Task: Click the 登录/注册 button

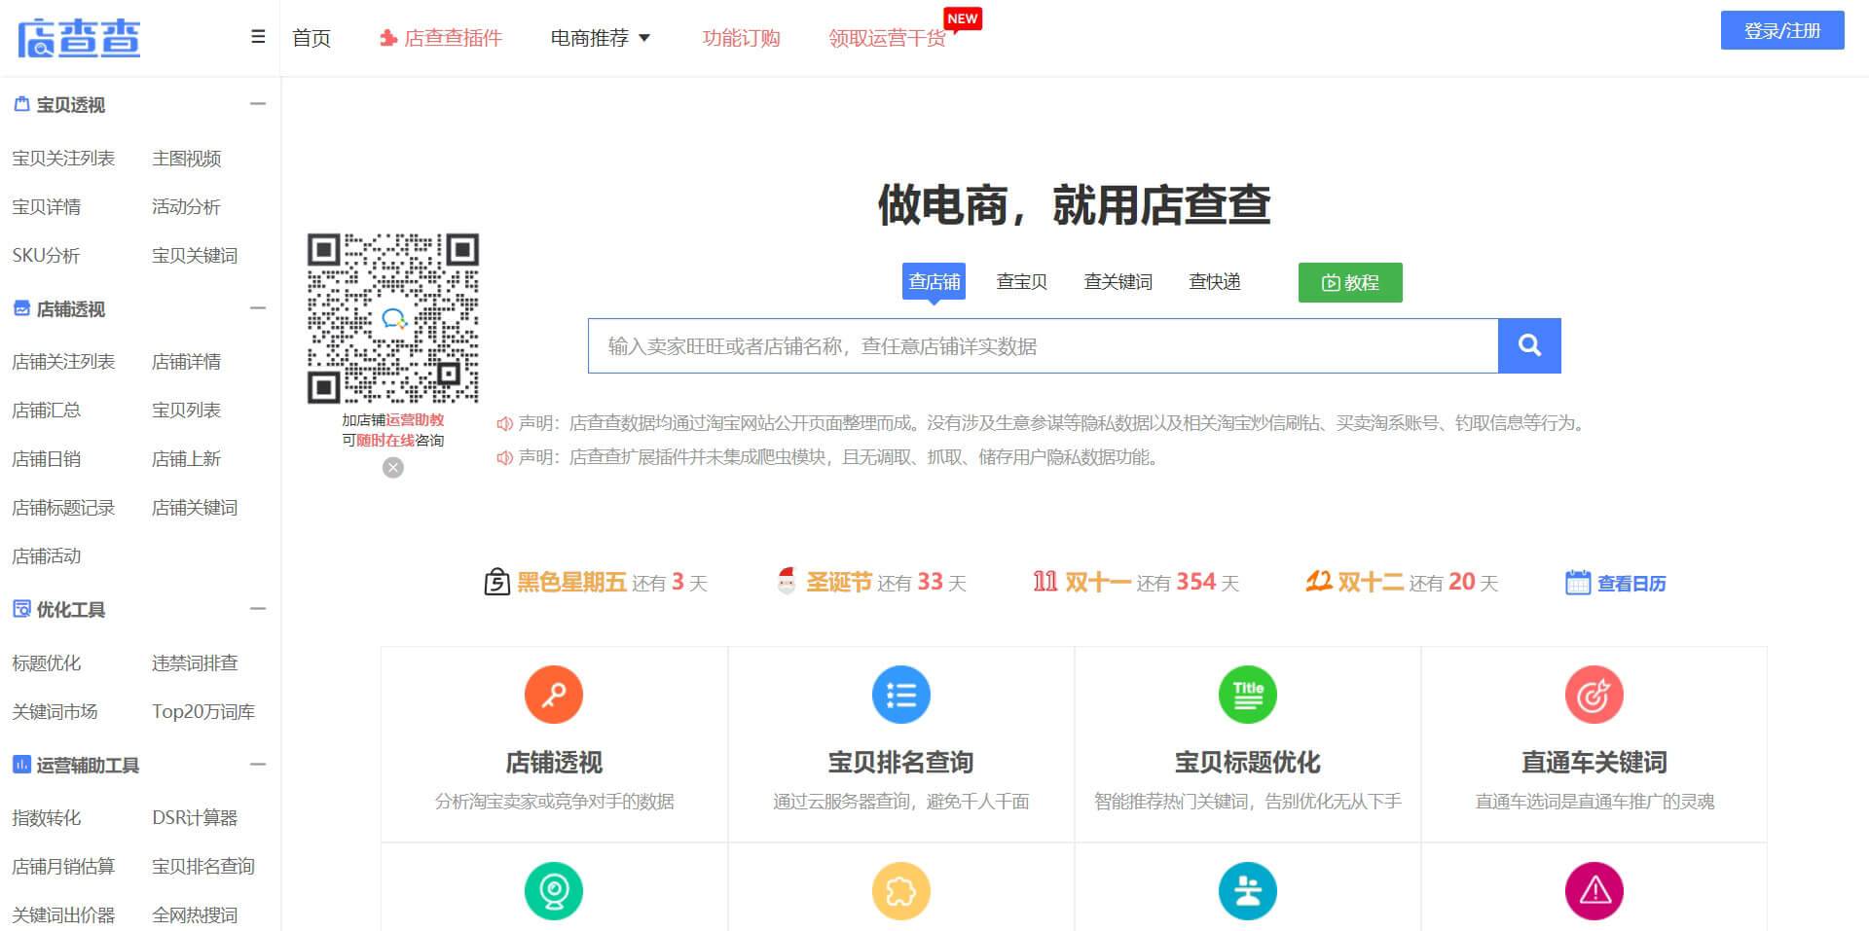Action: point(1781,30)
